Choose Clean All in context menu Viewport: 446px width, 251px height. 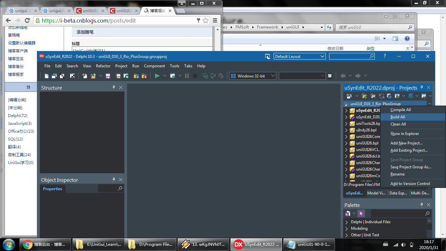[x=413, y=124]
